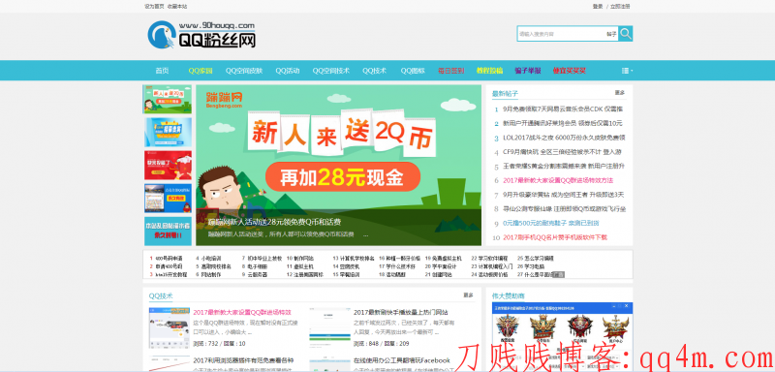
Task: Click the 登录 link
Action: [598, 7]
